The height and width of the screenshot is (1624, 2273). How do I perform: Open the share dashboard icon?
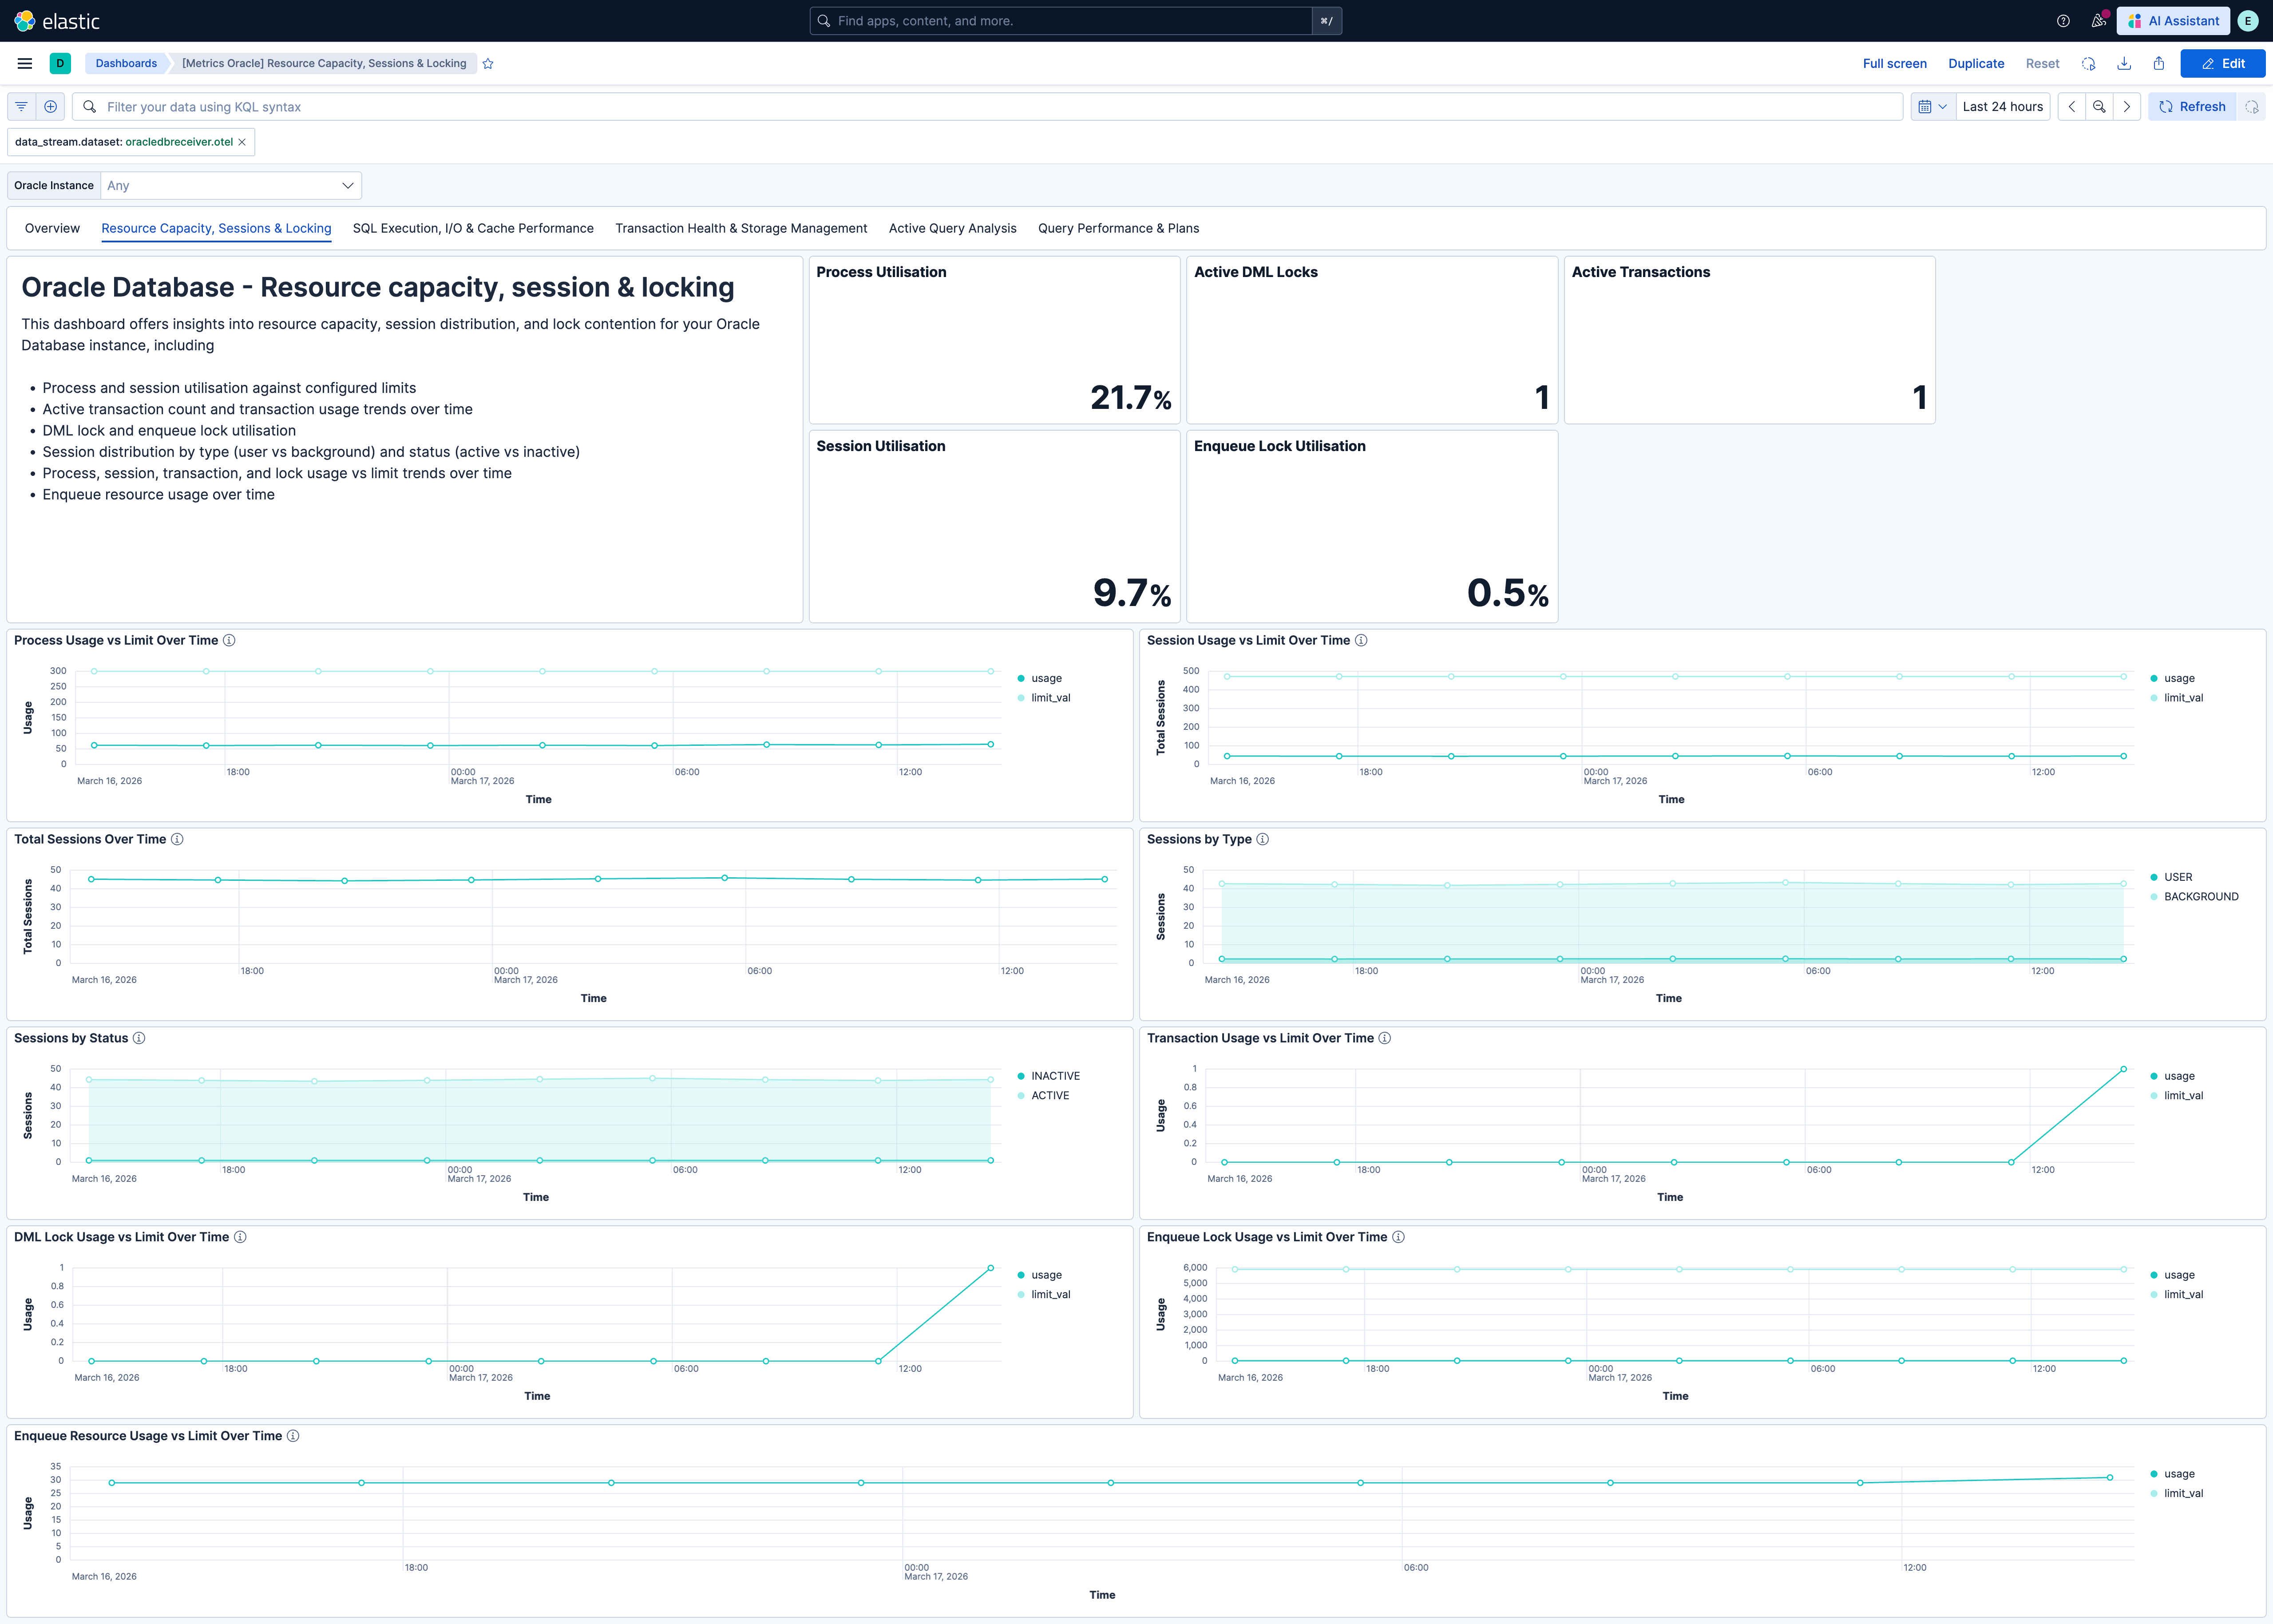[2158, 63]
